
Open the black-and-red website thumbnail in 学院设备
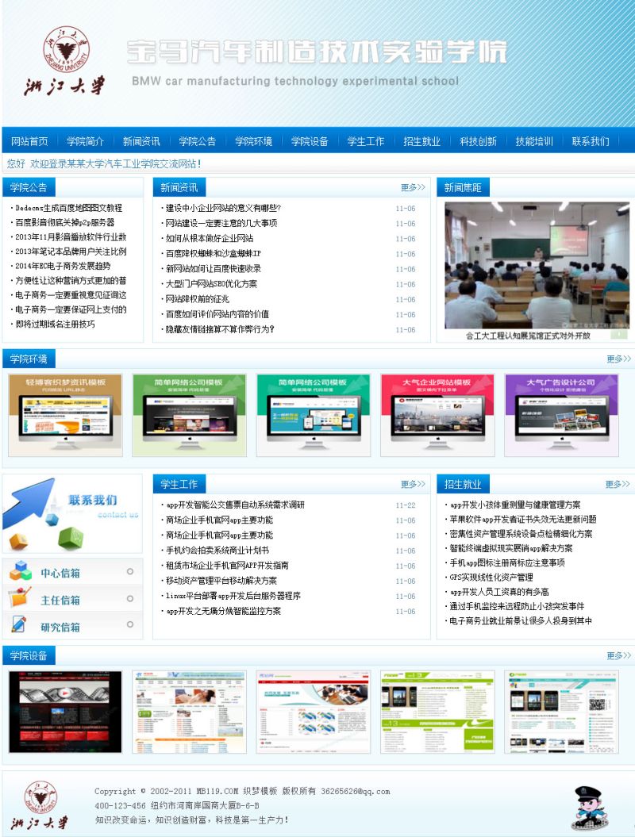tap(66, 712)
